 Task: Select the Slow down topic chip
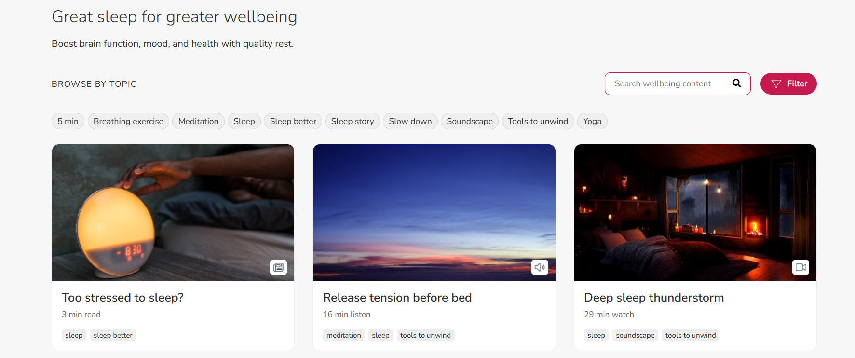click(410, 121)
